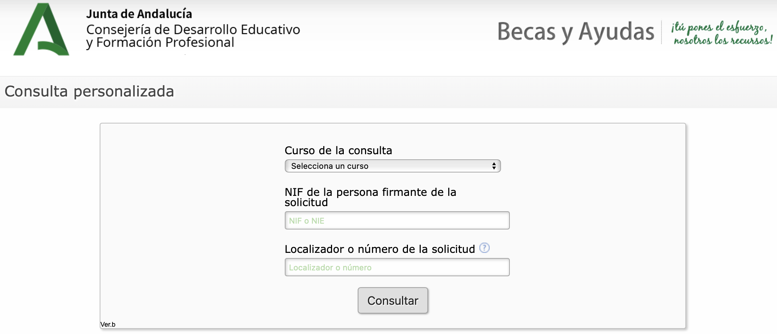The width and height of the screenshot is (777, 334).
Task: Click the up-down arrows of the course selector
Action: 494,166
